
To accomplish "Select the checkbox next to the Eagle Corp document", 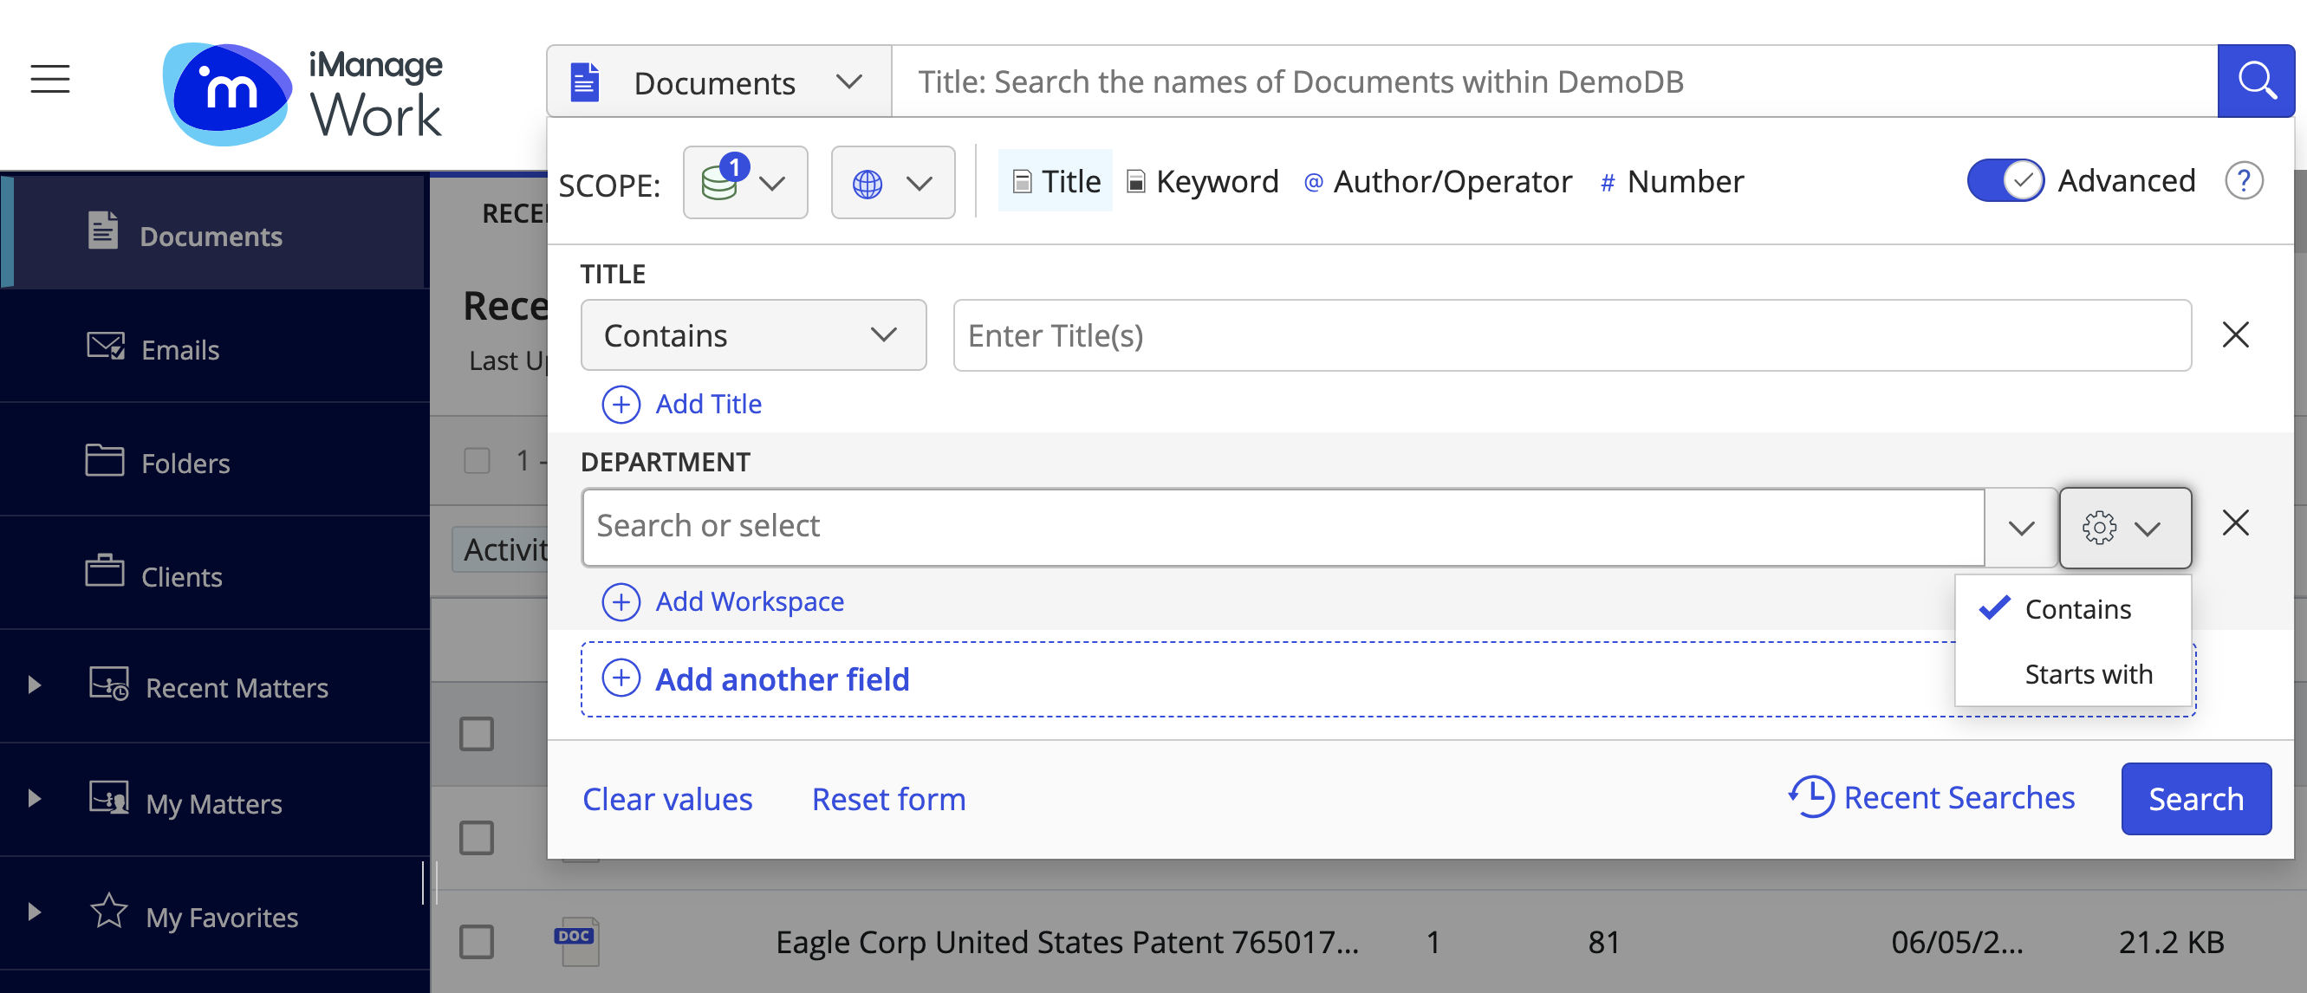I will pos(479,941).
